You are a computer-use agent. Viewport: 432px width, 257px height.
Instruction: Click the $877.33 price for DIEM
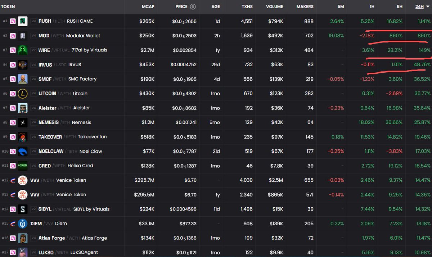pyautogui.click(x=187, y=224)
